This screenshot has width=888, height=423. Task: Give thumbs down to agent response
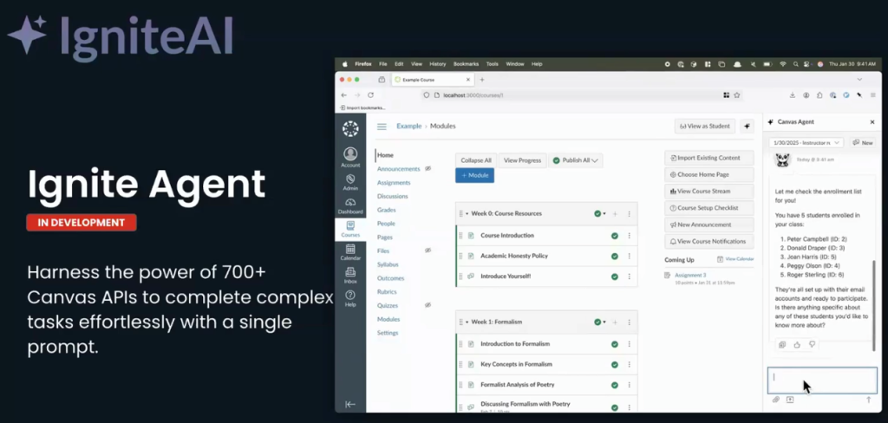812,345
